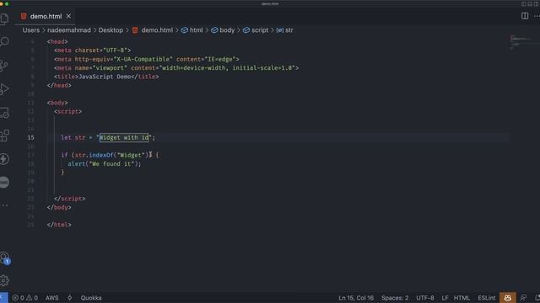Image resolution: width=540 pixels, height=303 pixels.
Task: Change file encoding via UTF-8
Action: coord(425,298)
